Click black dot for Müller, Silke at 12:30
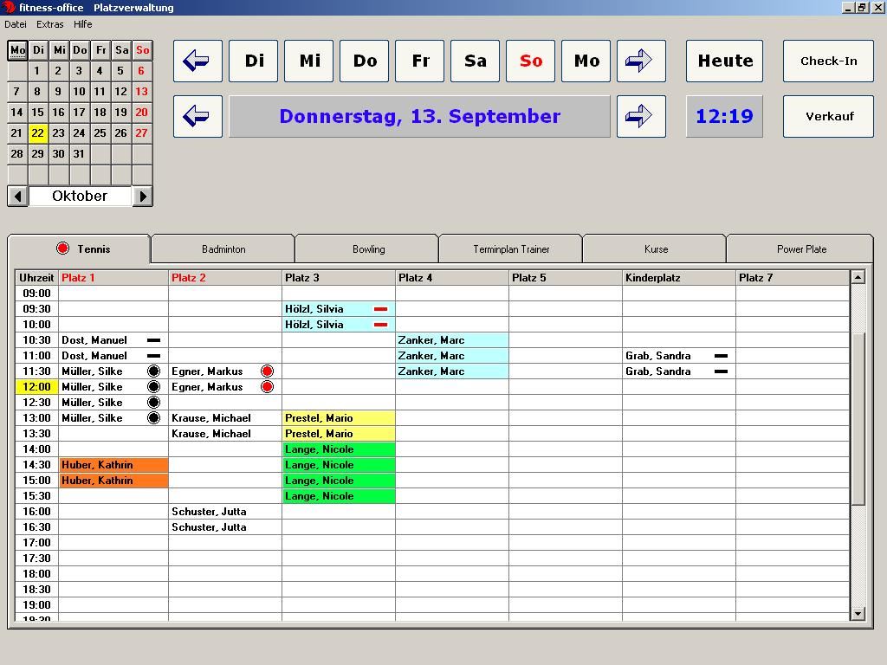This screenshot has width=887, height=665. (153, 402)
